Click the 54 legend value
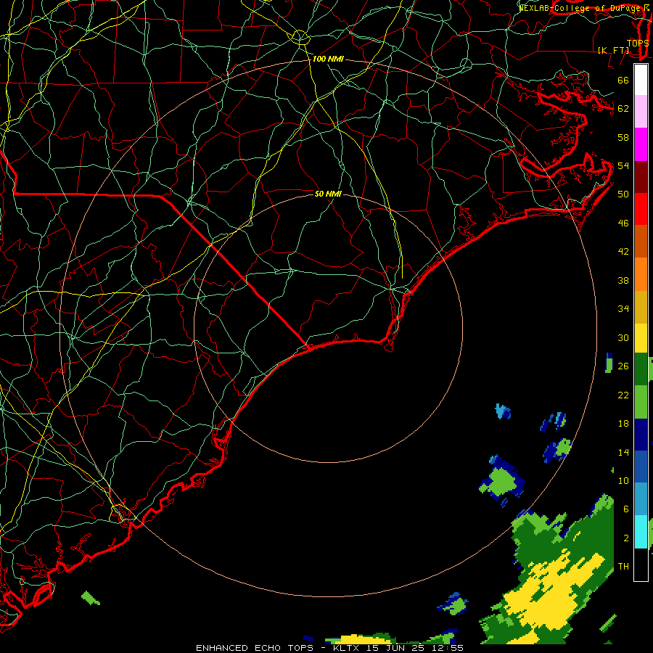Image resolution: width=653 pixels, height=653 pixels. click(x=623, y=165)
